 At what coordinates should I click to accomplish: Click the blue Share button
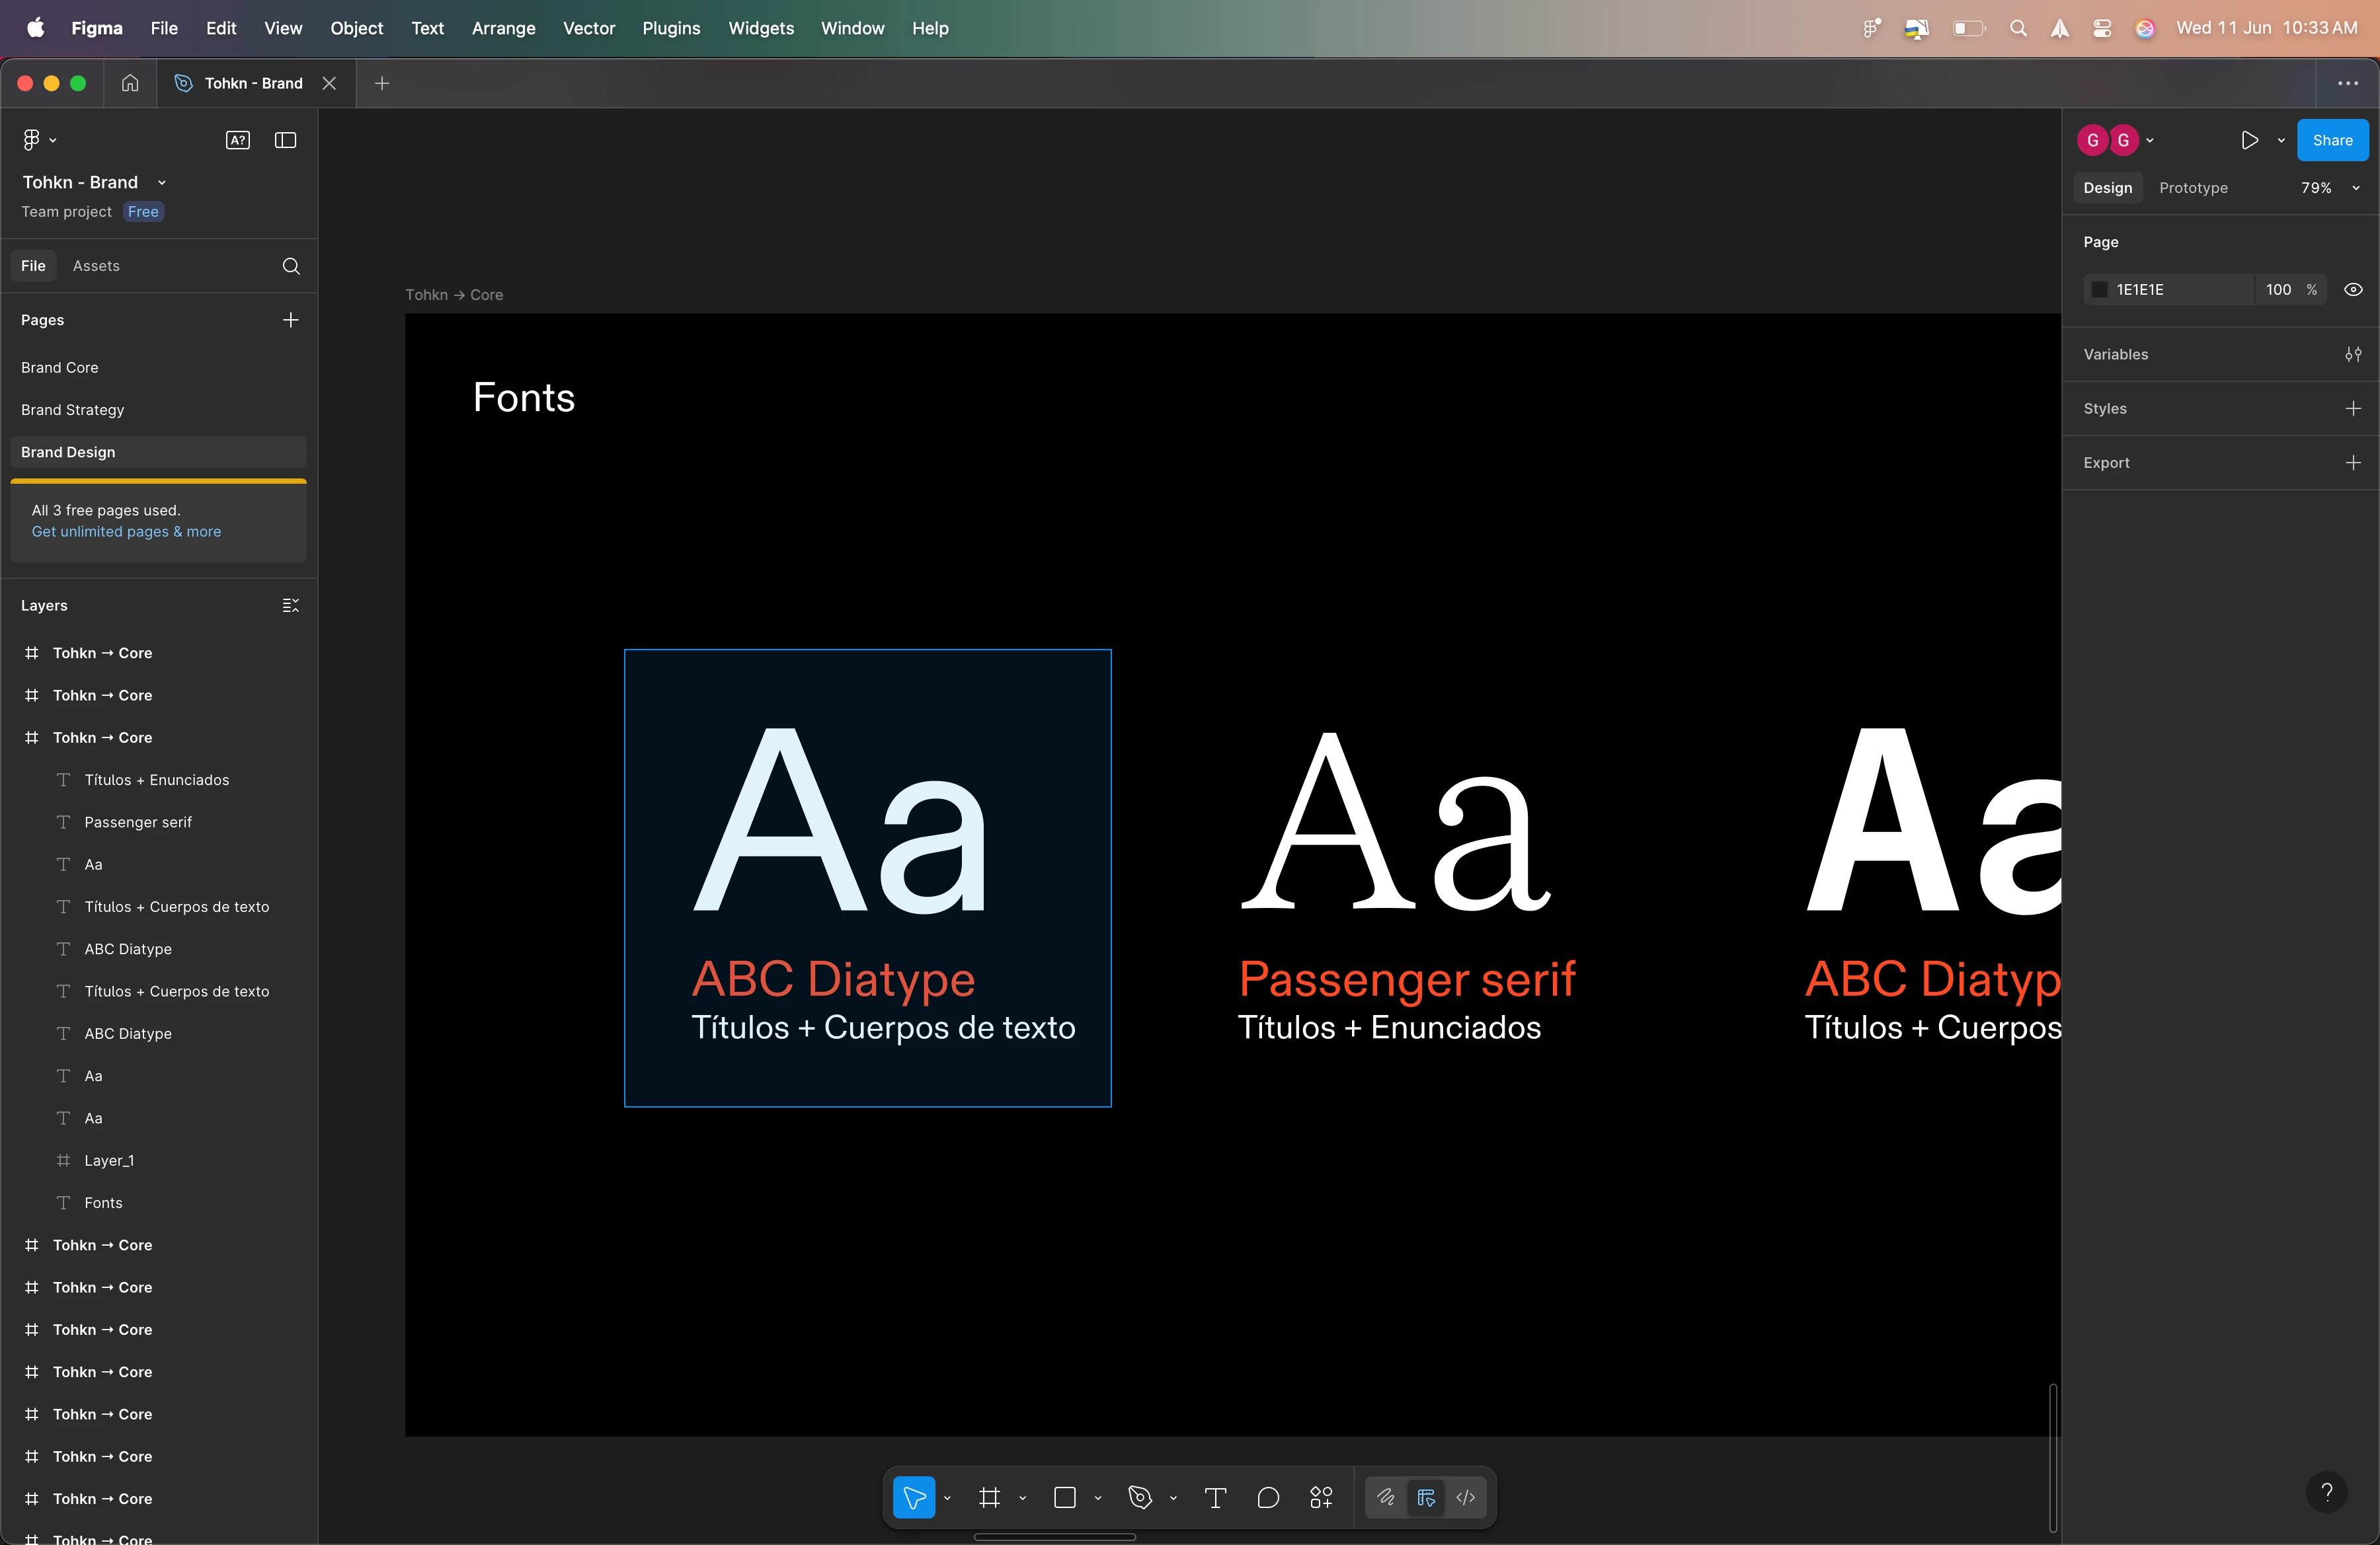tap(2332, 140)
